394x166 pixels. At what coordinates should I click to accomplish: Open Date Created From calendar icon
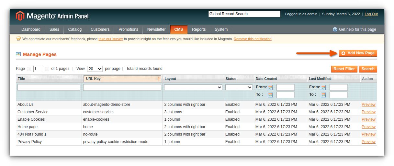[270, 87]
